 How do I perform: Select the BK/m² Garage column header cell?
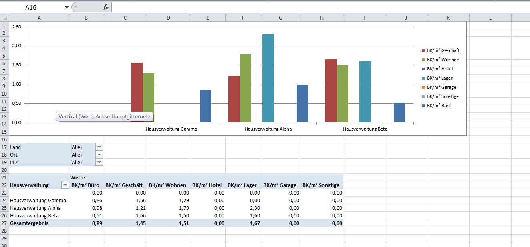click(x=280, y=185)
